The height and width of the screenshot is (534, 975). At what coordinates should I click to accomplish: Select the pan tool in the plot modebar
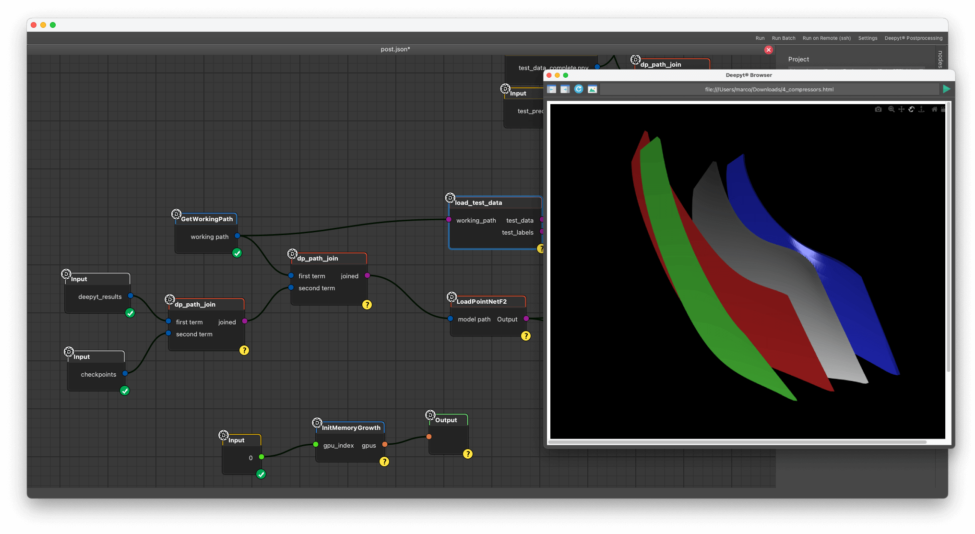click(x=901, y=109)
